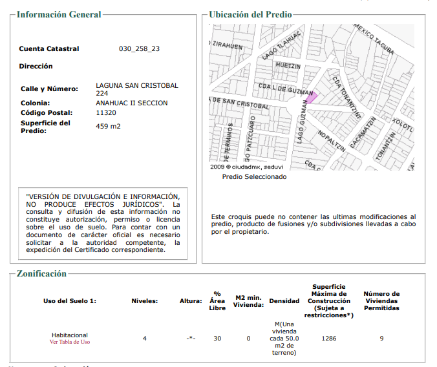Select the M2 min. Vivienda value 0

(248, 339)
